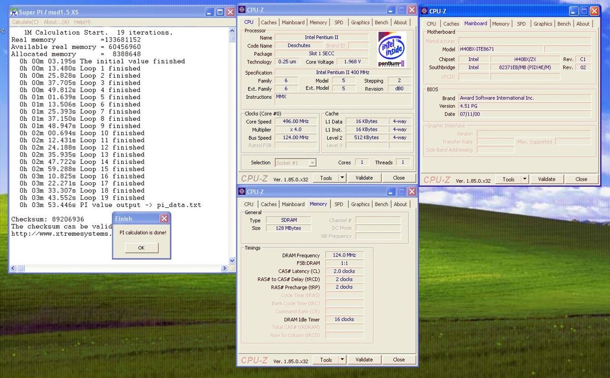Click the Close button in the CPU-tab window

coord(399,178)
